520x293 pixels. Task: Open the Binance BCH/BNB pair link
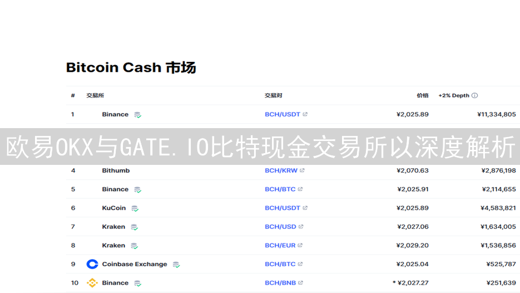click(x=280, y=283)
